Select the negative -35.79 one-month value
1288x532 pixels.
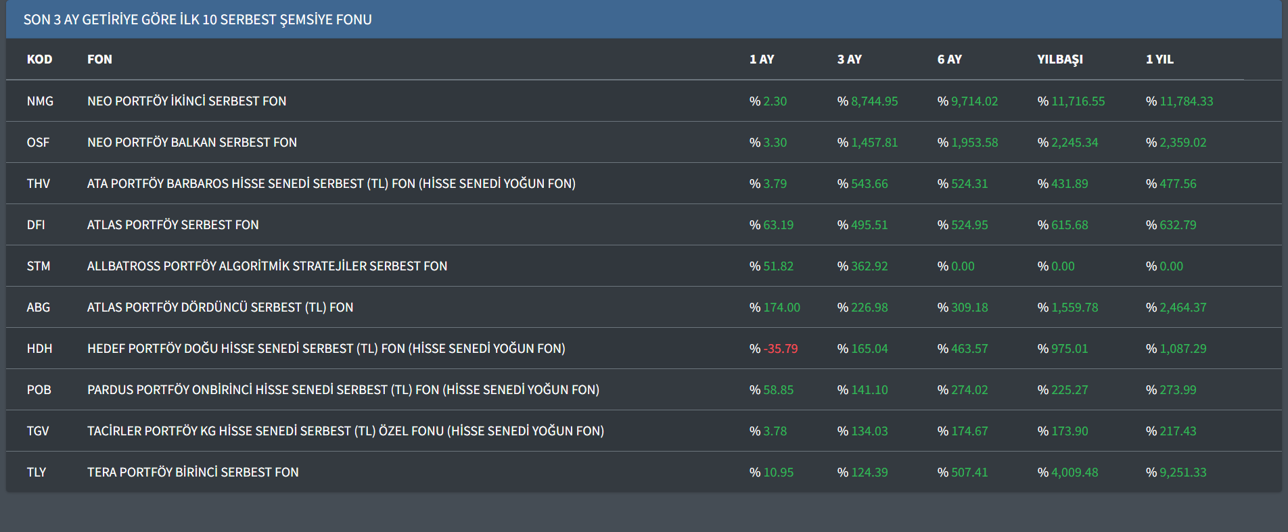[781, 349]
